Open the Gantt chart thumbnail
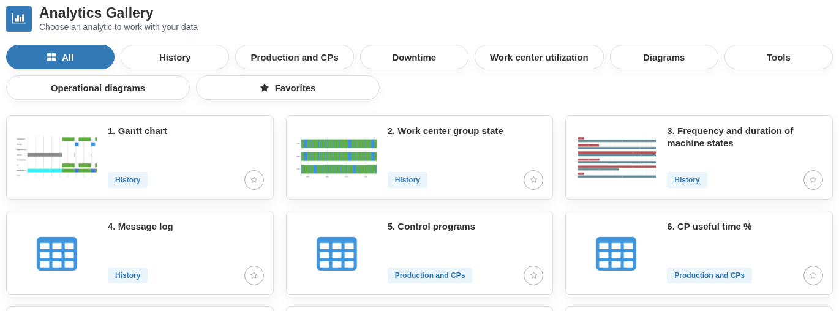The width and height of the screenshot is (839, 311). pyautogui.click(x=57, y=157)
